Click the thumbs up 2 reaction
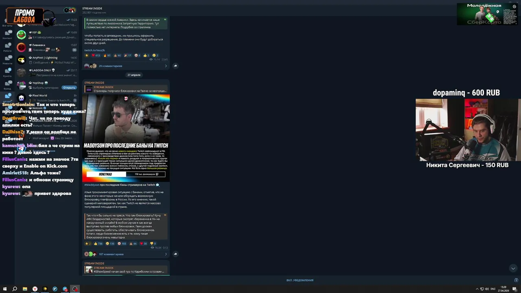This screenshot has height=293, width=521. point(146,55)
